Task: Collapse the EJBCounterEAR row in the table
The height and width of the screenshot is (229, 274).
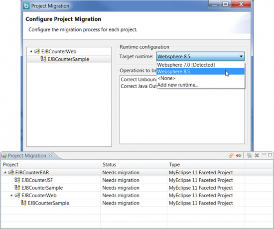Action: (5, 173)
